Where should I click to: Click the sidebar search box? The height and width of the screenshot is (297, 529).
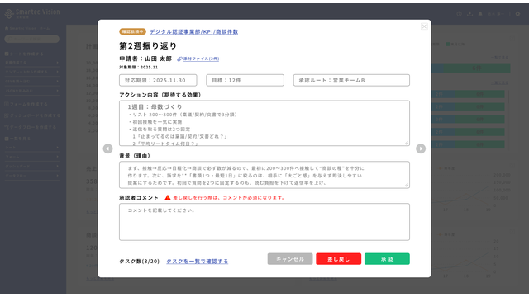pos(31,39)
